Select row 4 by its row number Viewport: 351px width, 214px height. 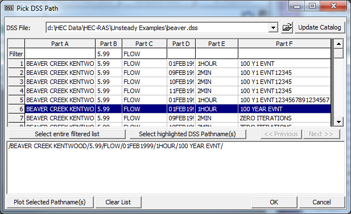click(16, 91)
